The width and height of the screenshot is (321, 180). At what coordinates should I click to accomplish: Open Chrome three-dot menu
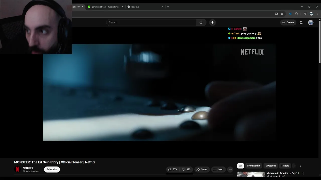317,14
